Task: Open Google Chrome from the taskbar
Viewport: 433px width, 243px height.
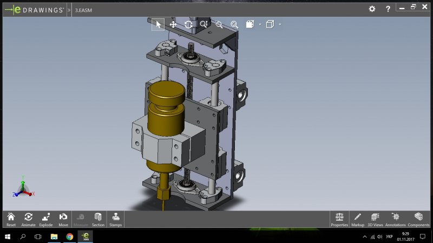Action: pos(70,237)
